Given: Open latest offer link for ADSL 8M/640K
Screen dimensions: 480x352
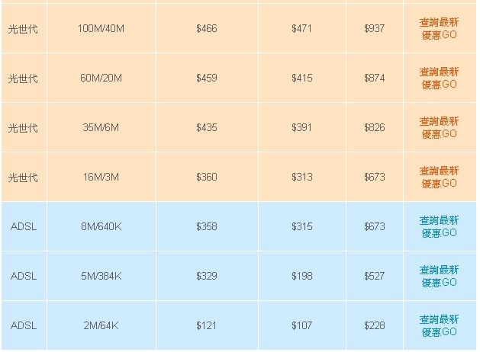Looking at the screenshot, I should (x=439, y=226).
